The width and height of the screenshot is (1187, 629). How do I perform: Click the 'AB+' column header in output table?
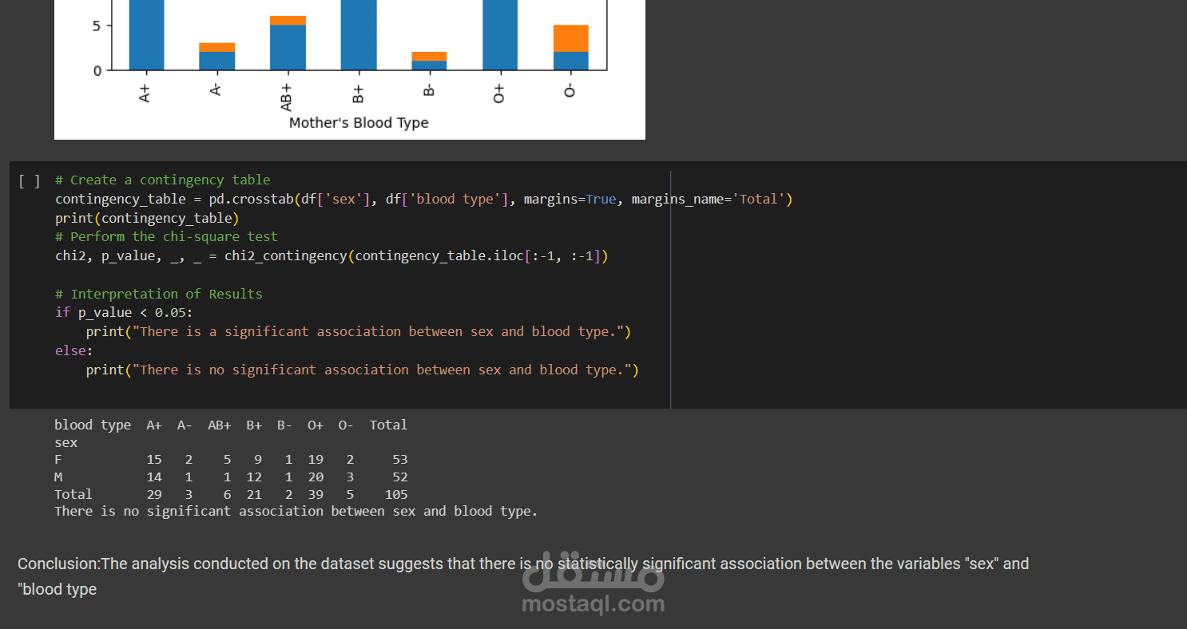220,425
